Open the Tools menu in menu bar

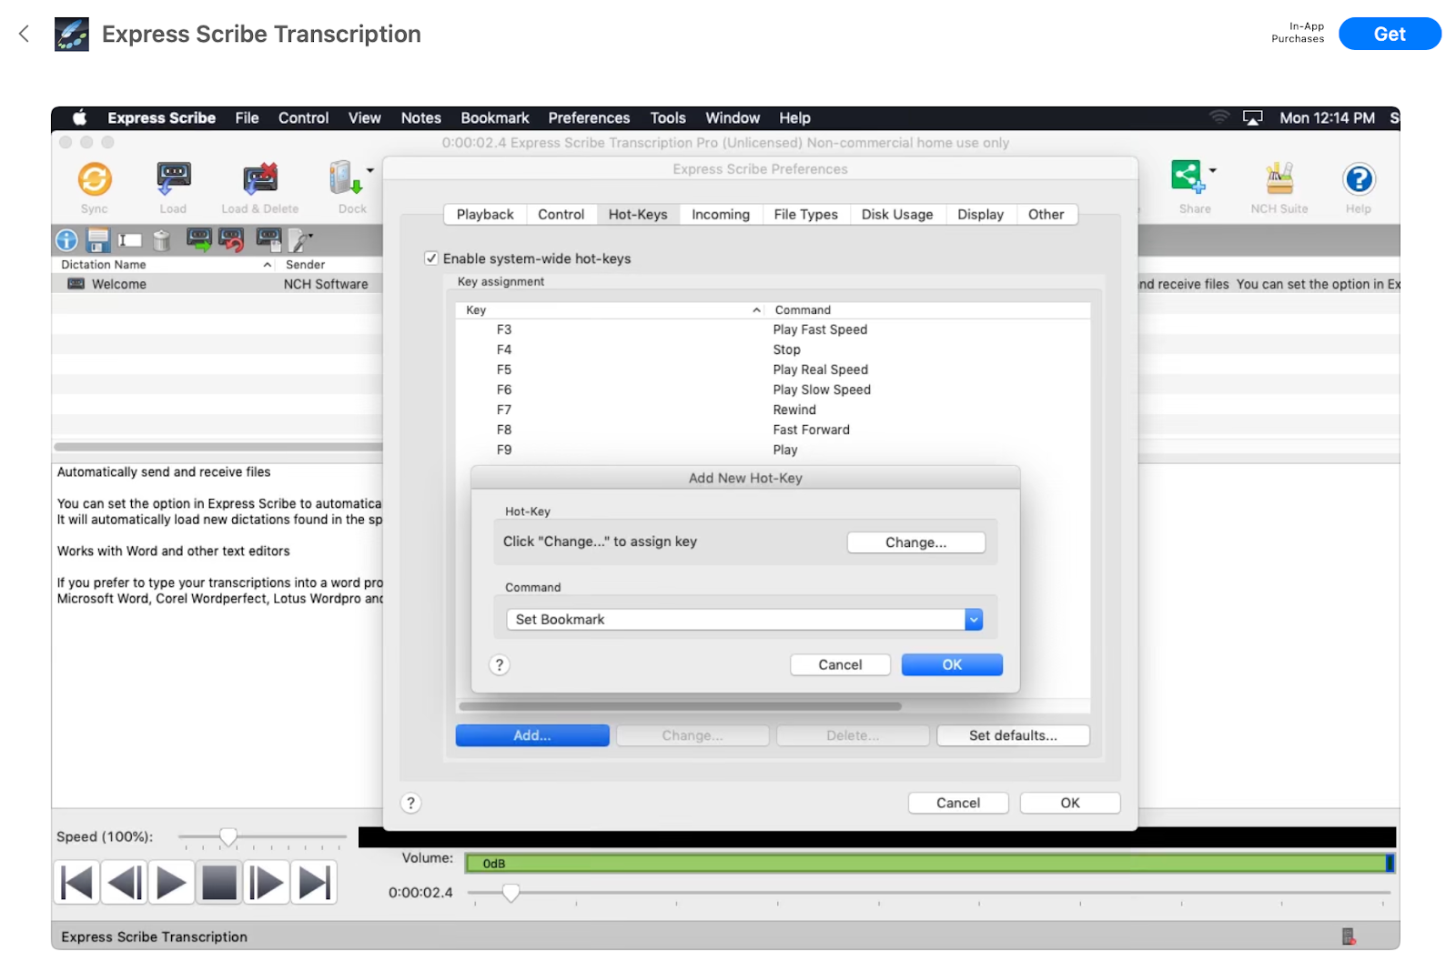(668, 118)
